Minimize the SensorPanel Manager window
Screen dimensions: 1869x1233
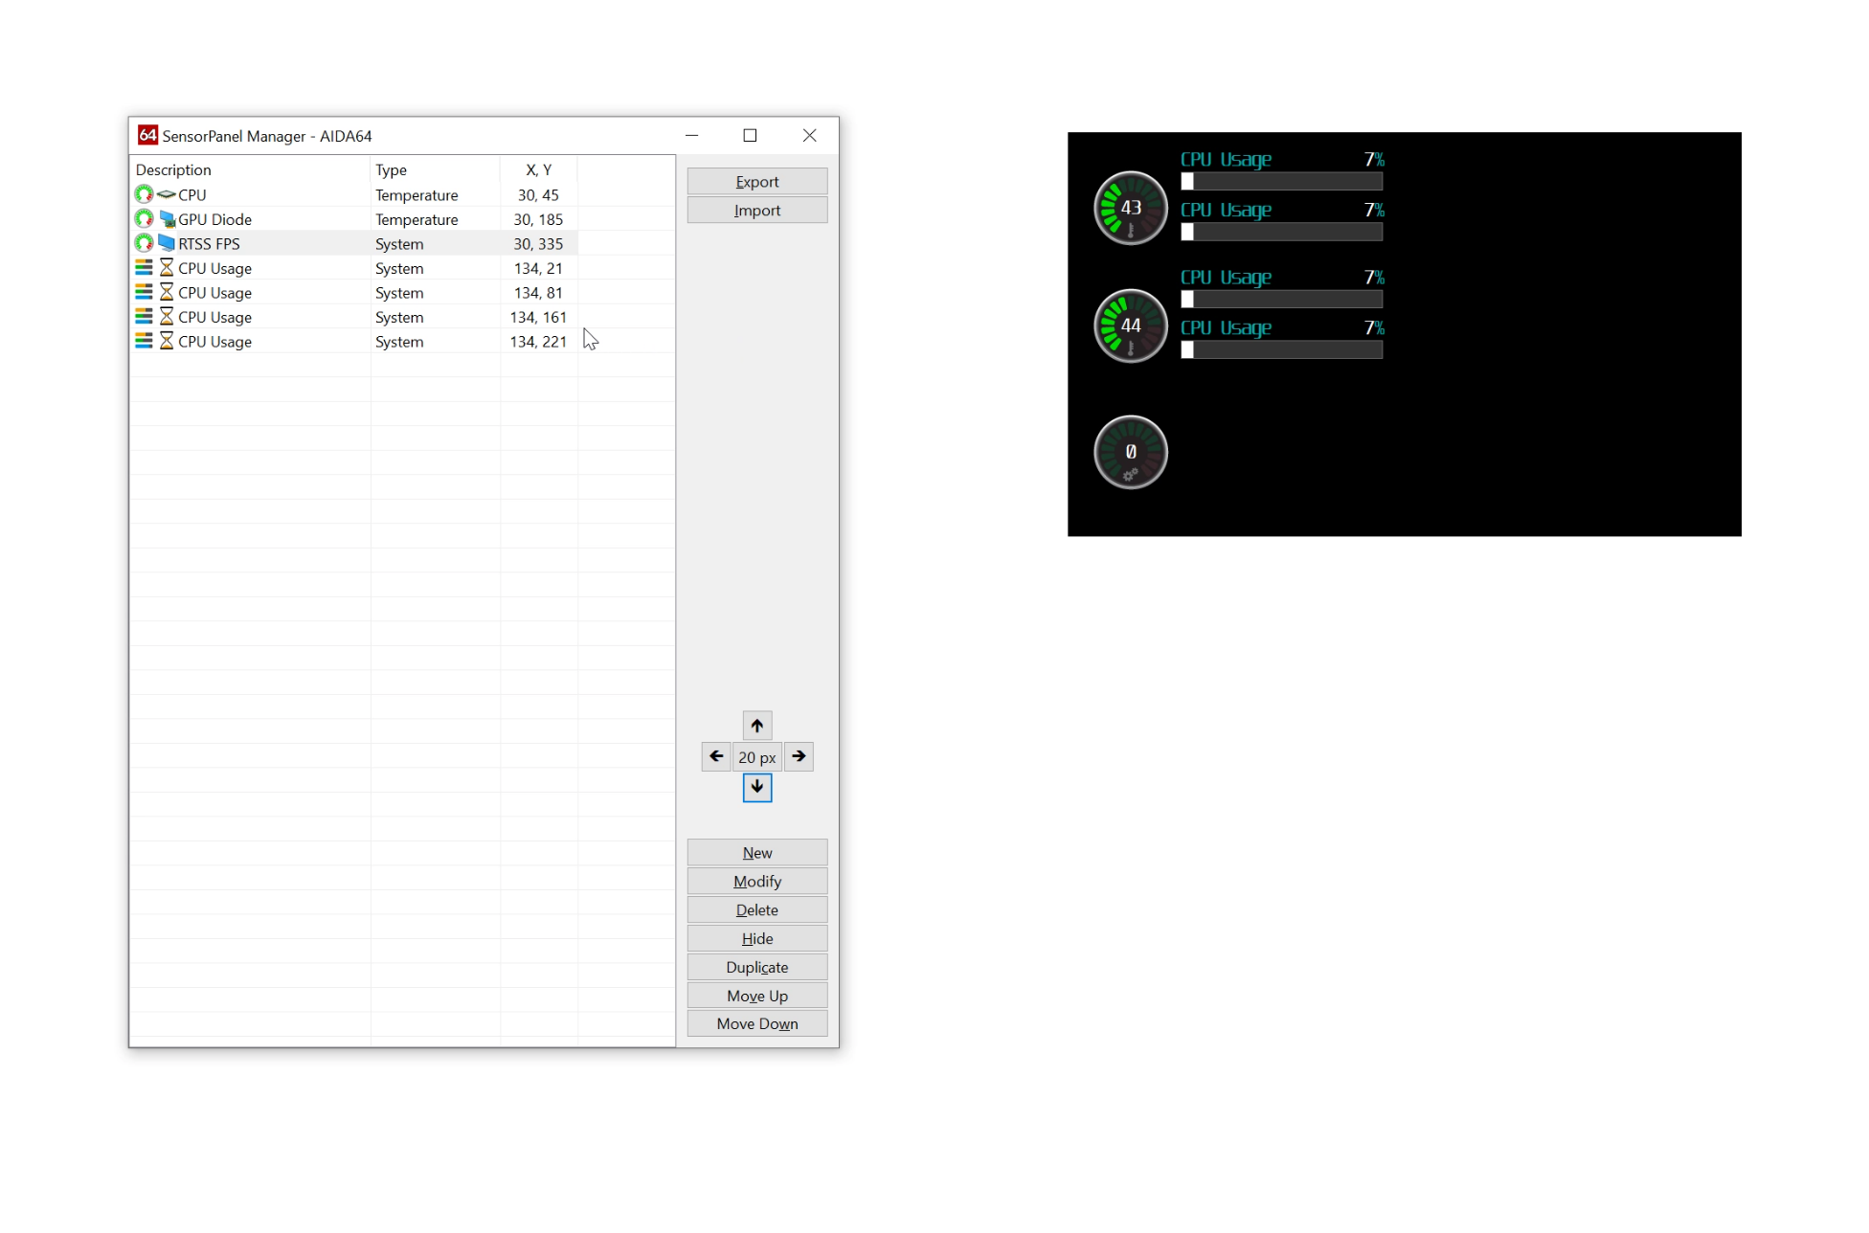click(692, 136)
